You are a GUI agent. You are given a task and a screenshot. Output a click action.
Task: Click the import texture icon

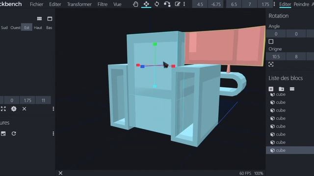click(3, 133)
